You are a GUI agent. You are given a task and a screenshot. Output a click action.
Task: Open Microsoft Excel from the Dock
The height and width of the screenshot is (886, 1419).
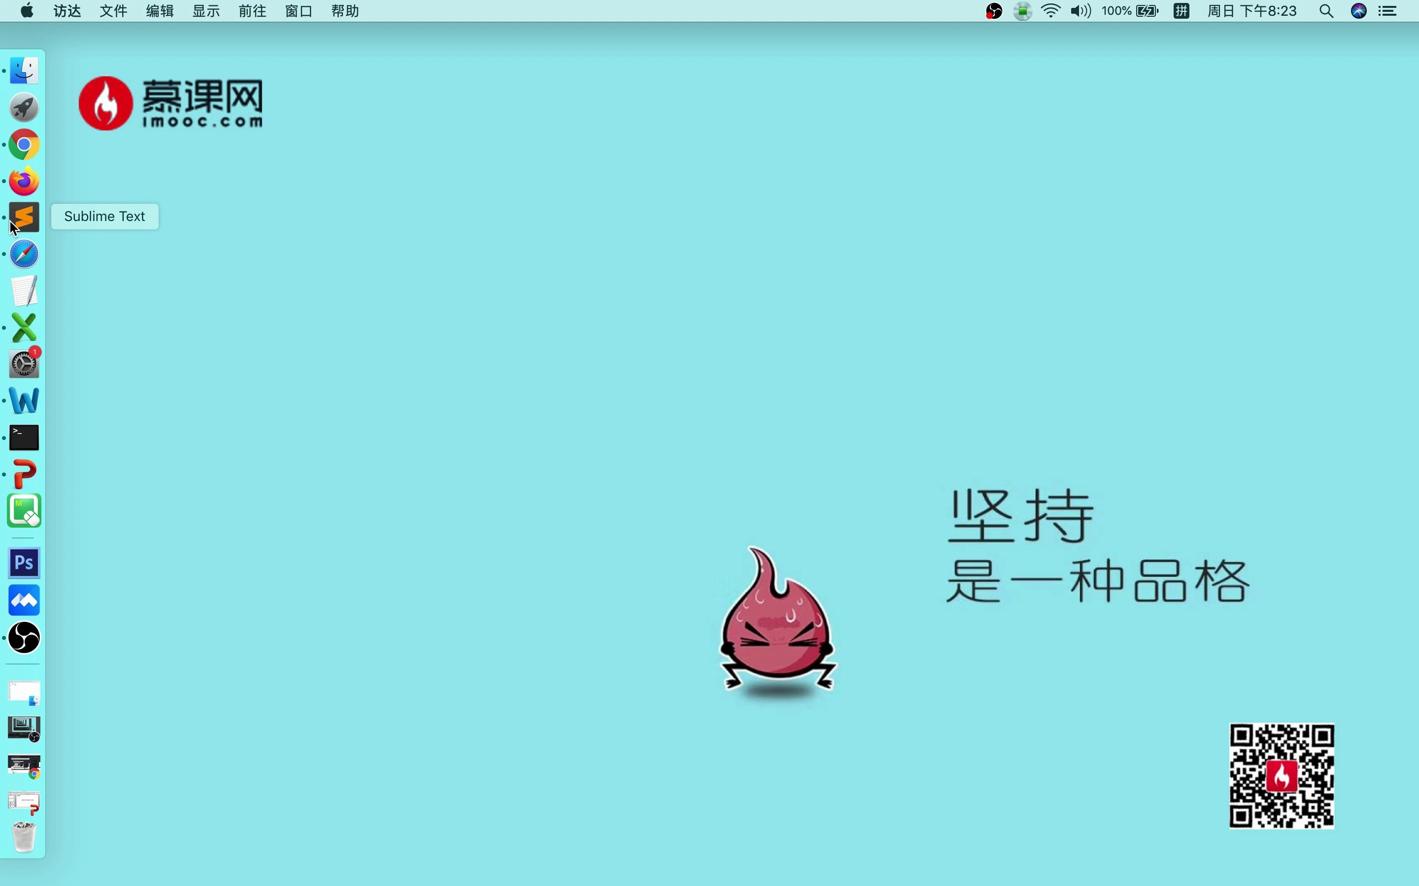(24, 327)
